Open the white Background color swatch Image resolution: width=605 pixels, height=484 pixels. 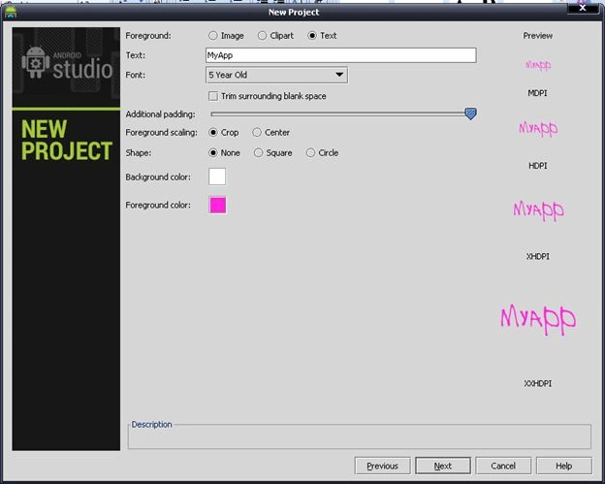[x=217, y=177]
